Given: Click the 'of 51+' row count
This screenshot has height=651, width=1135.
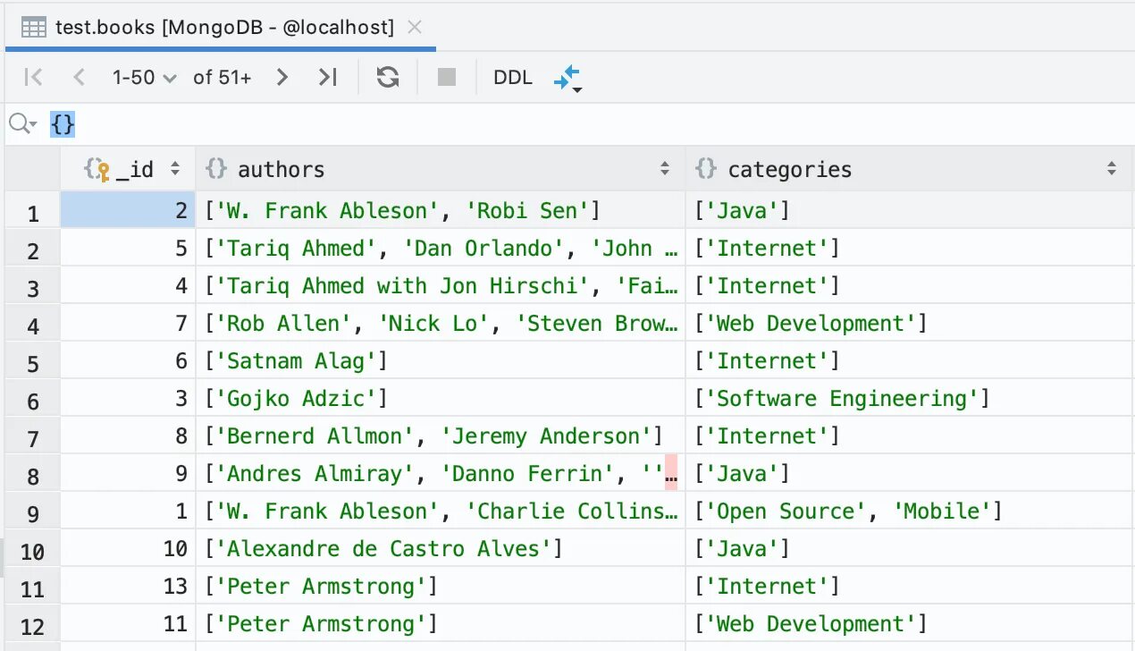Looking at the screenshot, I should tap(223, 78).
